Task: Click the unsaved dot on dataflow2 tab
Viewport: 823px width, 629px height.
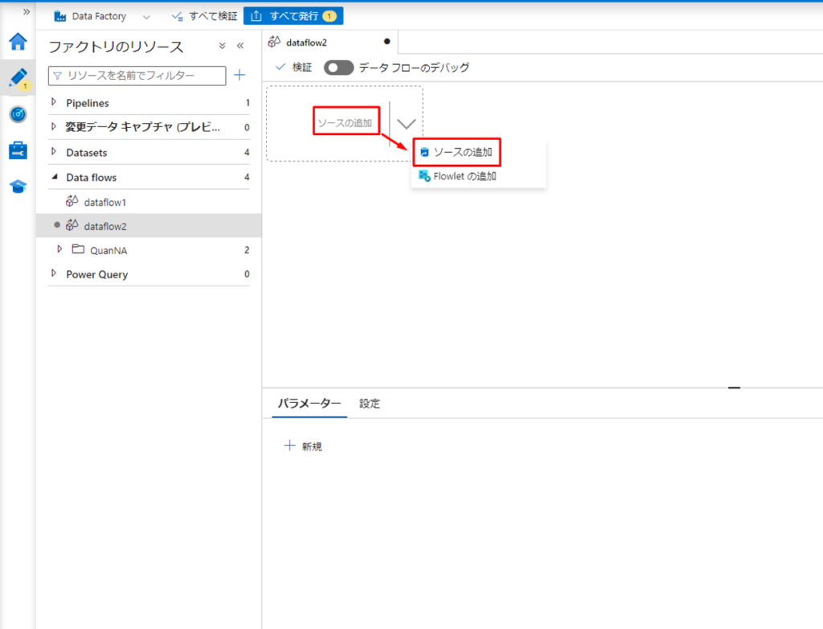Action: [387, 42]
